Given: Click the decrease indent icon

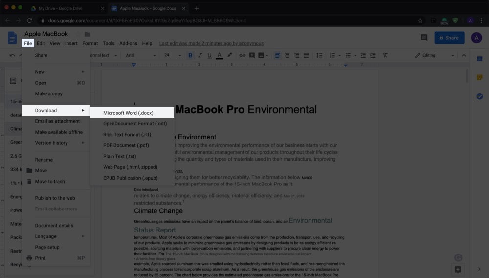Looking at the screenshot, I should tap(363, 55).
